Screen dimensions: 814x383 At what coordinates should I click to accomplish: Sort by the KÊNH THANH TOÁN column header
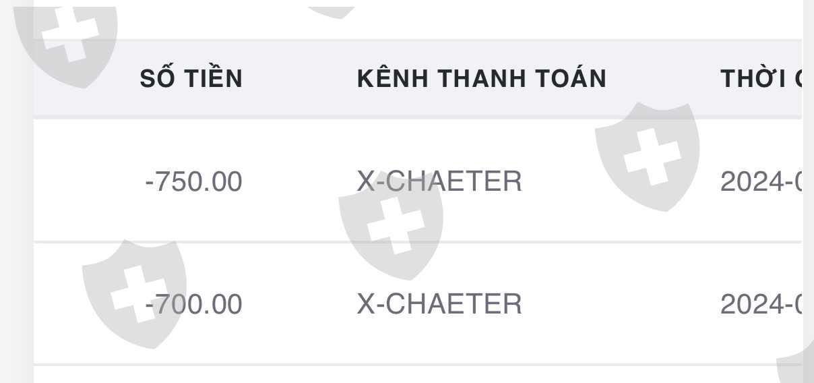pyautogui.click(x=481, y=79)
